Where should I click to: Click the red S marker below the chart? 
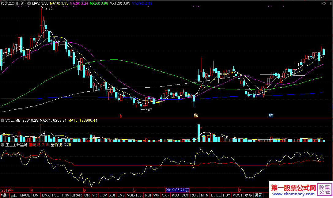point(121,116)
